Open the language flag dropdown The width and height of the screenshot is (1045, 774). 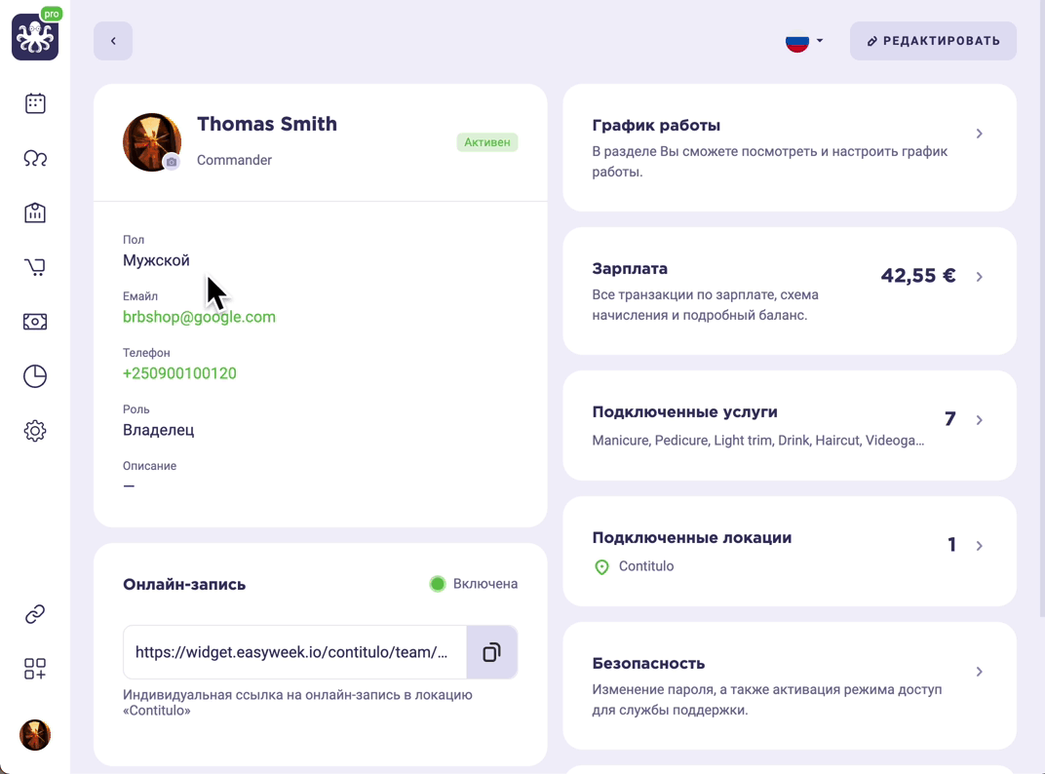[x=804, y=41]
